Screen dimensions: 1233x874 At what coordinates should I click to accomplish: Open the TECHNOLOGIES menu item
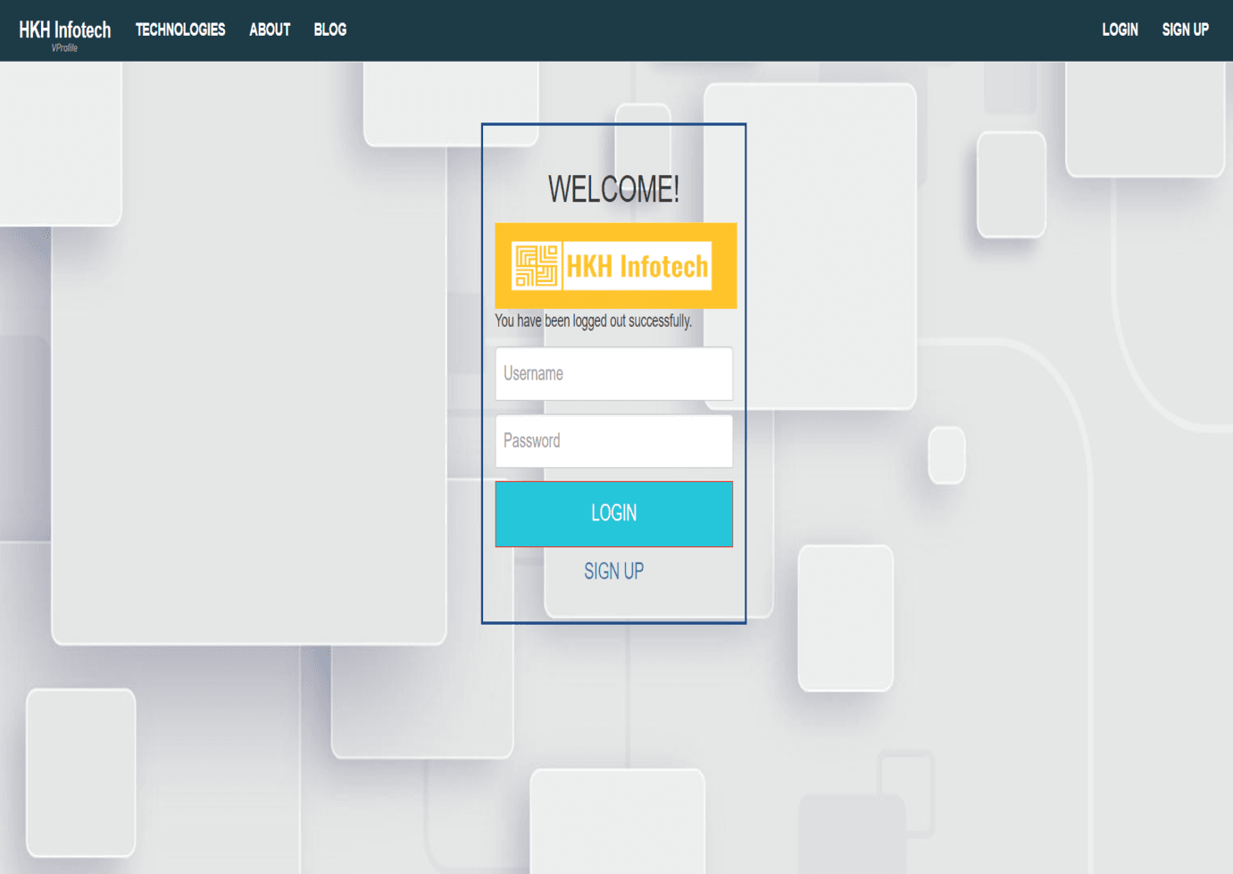tap(180, 29)
